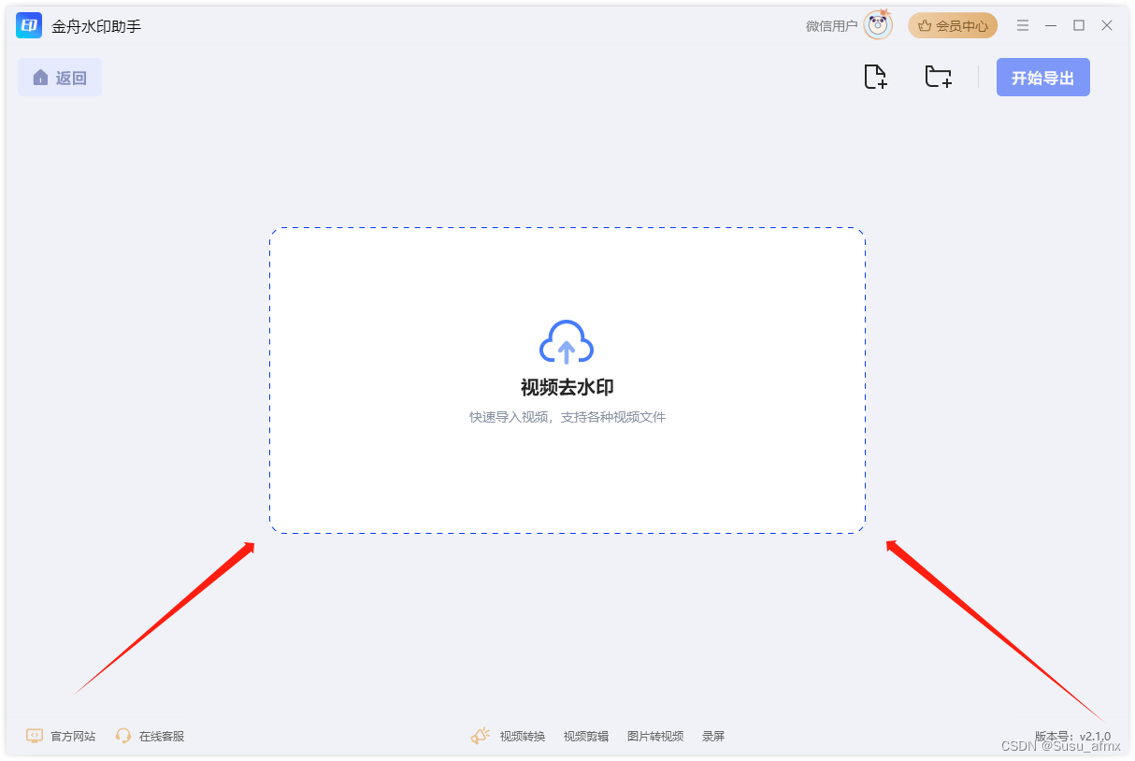Click the panda user avatar

coord(878,25)
